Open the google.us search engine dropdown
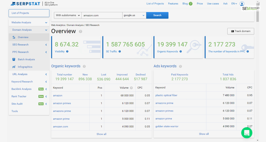Image resolution: width=266 pixels, height=142 pixels. tap(134, 15)
